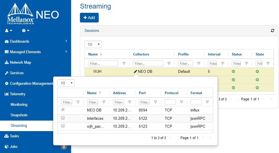Click the green play state icon for WJH

[x=257, y=72]
